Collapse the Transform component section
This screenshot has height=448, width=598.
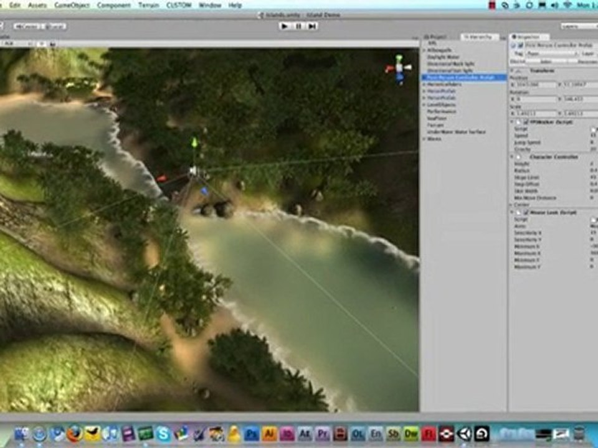513,71
